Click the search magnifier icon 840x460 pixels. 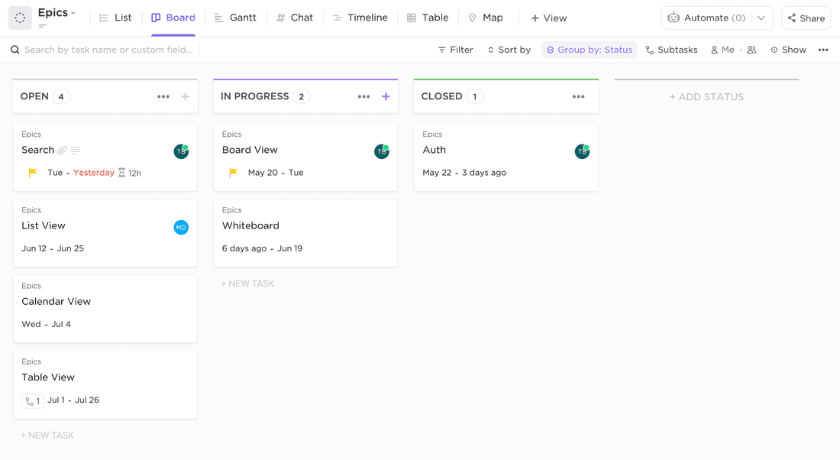pos(15,49)
